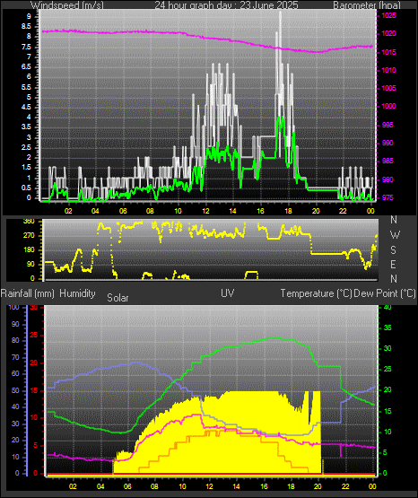Click the Temperature (°C) label
Viewport: 418px width, 498px height.
[x=316, y=293]
